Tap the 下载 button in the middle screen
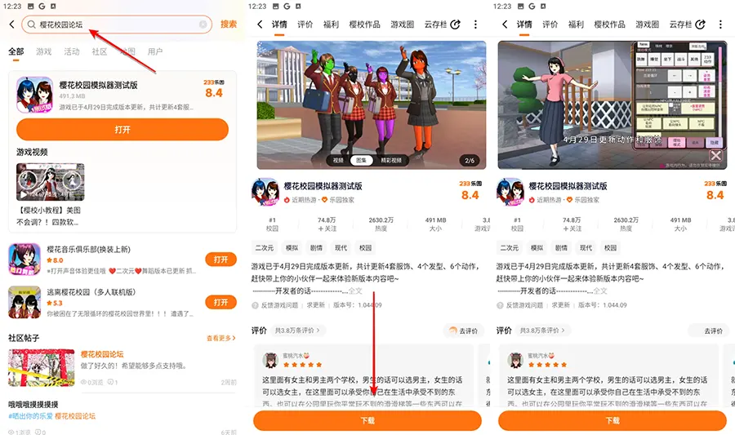Screen dimensions: 735x435 pos(367,420)
